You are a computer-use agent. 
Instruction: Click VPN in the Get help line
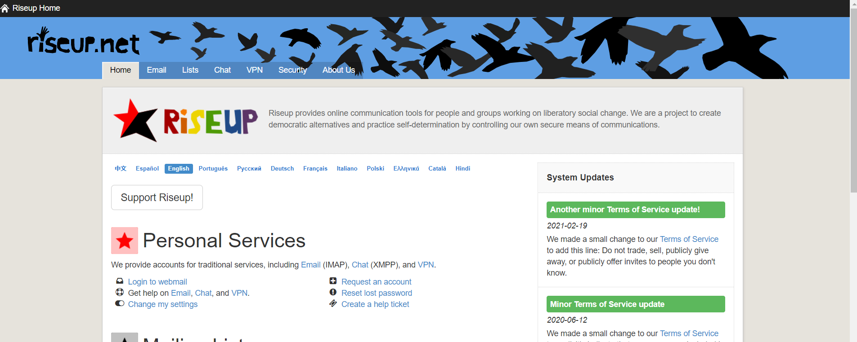click(x=239, y=293)
